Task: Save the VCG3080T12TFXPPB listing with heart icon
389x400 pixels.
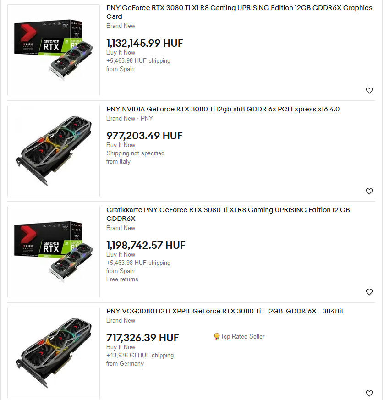Action: (x=369, y=393)
